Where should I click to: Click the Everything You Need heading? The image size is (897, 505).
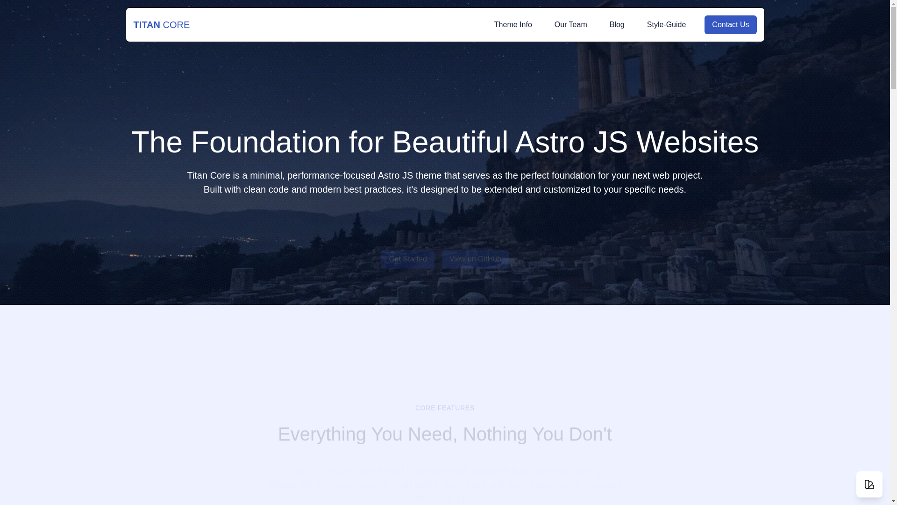click(x=445, y=434)
